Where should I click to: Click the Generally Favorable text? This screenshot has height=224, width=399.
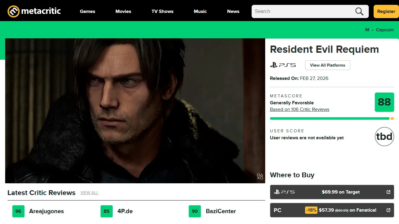(x=292, y=103)
